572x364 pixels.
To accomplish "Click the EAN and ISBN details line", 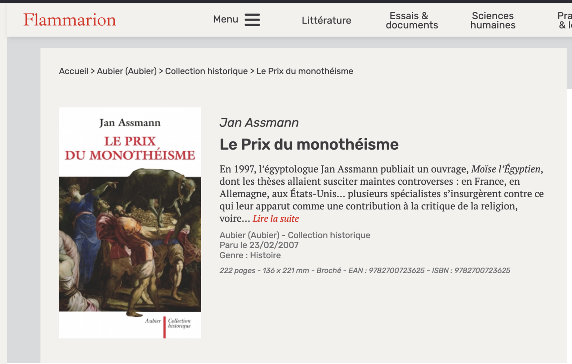I will coord(365,270).
